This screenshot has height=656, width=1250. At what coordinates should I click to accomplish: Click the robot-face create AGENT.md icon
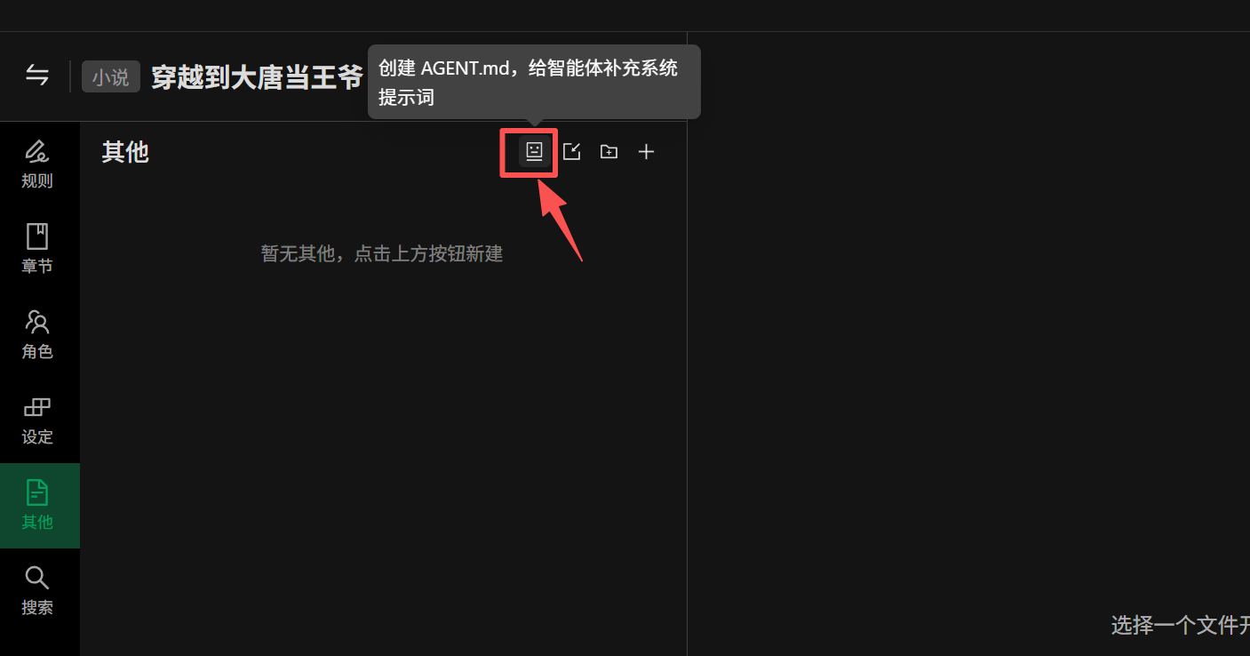coord(534,152)
